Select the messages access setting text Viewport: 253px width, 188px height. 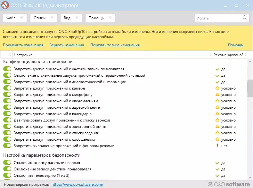pyautogui.click(x=54, y=139)
